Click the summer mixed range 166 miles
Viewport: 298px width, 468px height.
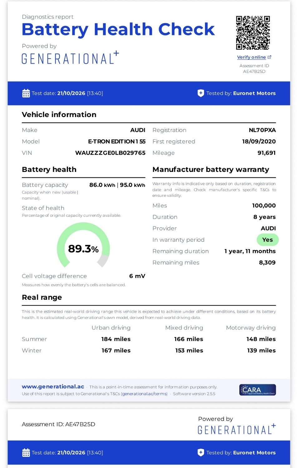(188, 339)
